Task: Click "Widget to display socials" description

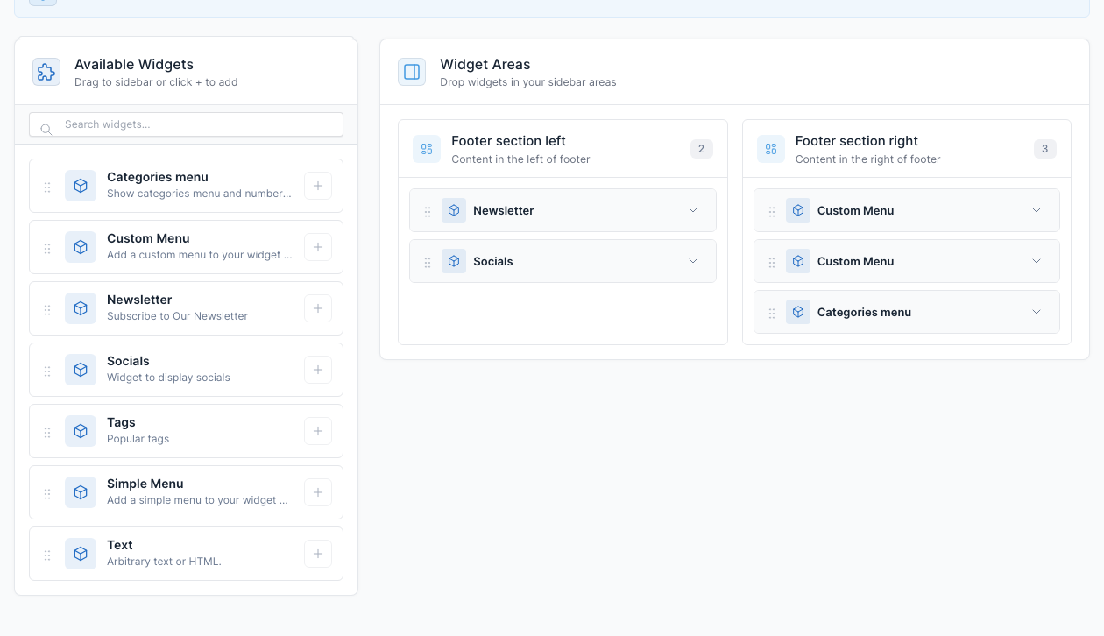Action: (168, 378)
